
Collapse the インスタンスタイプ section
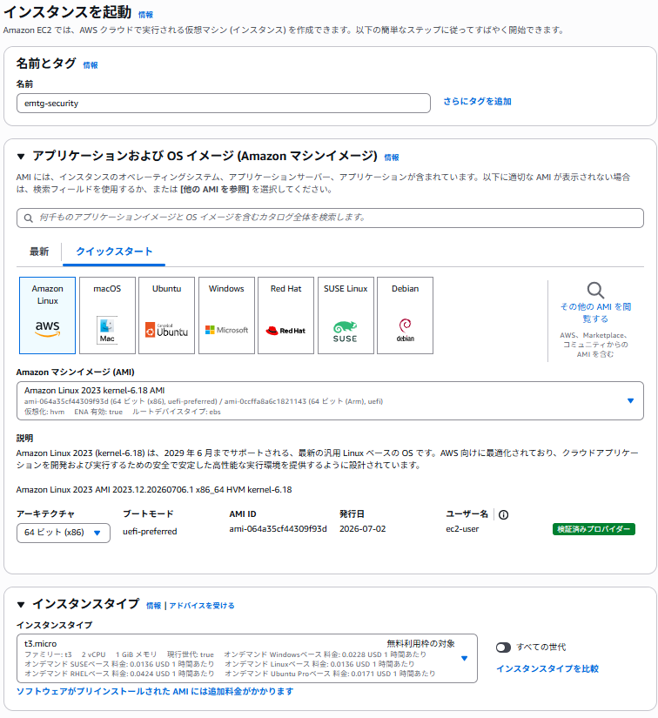pyautogui.click(x=21, y=605)
